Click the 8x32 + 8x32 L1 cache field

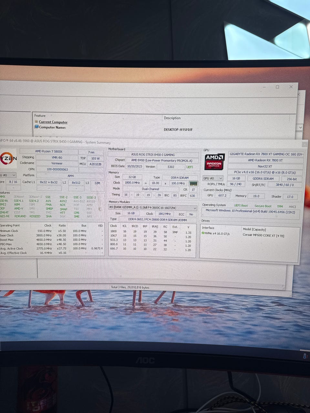point(49,182)
